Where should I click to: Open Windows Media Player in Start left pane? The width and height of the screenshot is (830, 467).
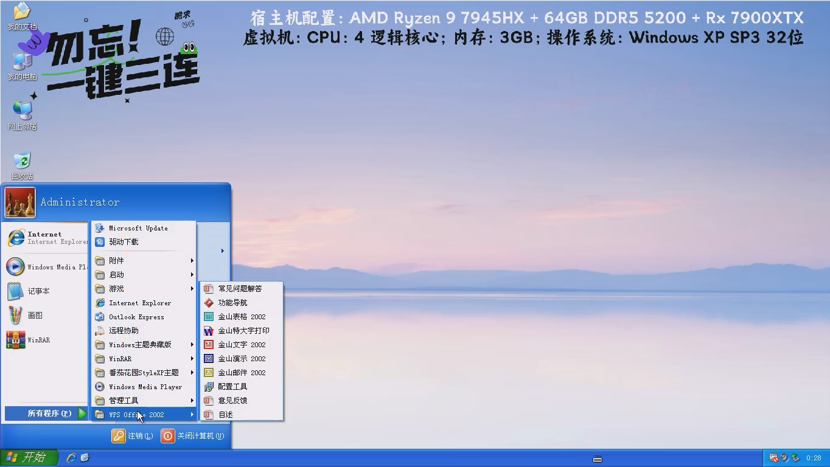tap(46, 267)
